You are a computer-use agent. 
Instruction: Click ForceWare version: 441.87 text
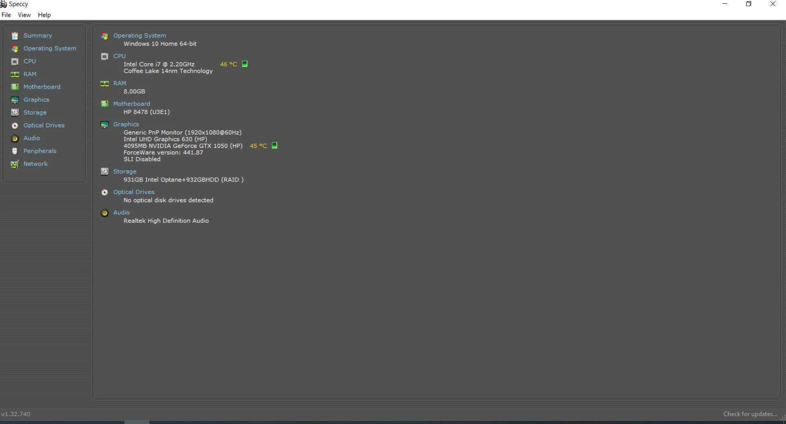tap(163, 152)
